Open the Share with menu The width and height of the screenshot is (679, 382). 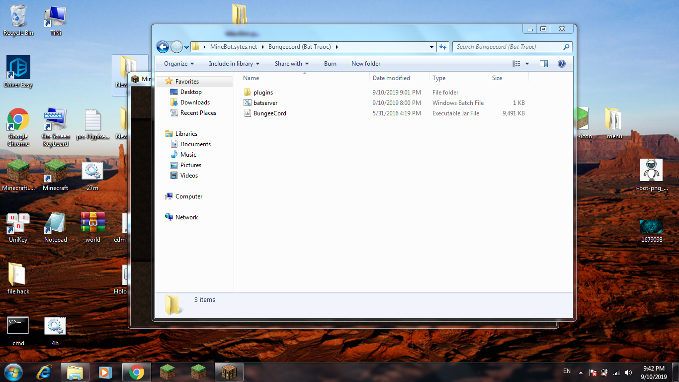tap(291, 64)
